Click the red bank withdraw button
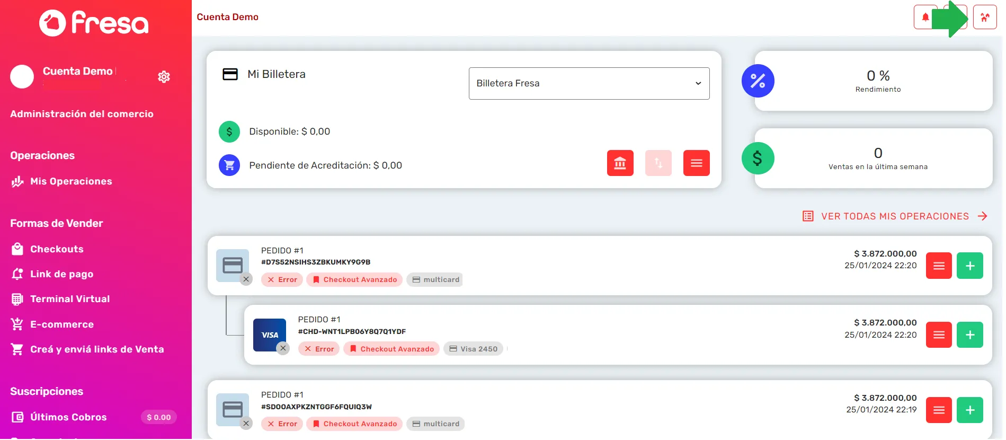1006x440 pixels. click(620, 163)
